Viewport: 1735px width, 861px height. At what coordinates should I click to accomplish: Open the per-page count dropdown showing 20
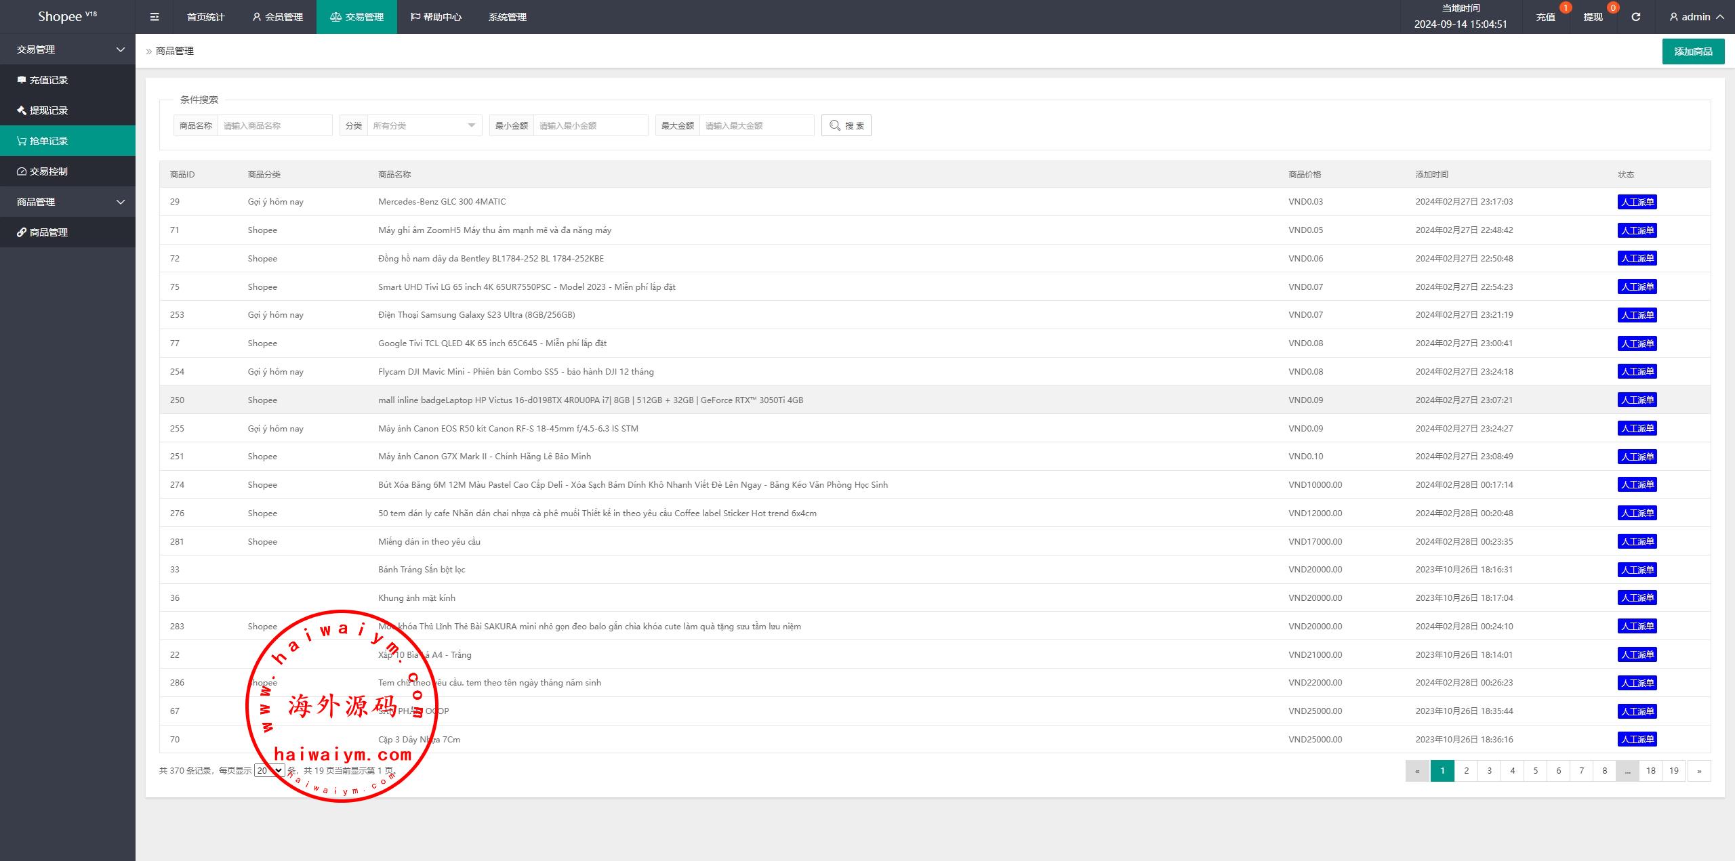pos(269,770)
